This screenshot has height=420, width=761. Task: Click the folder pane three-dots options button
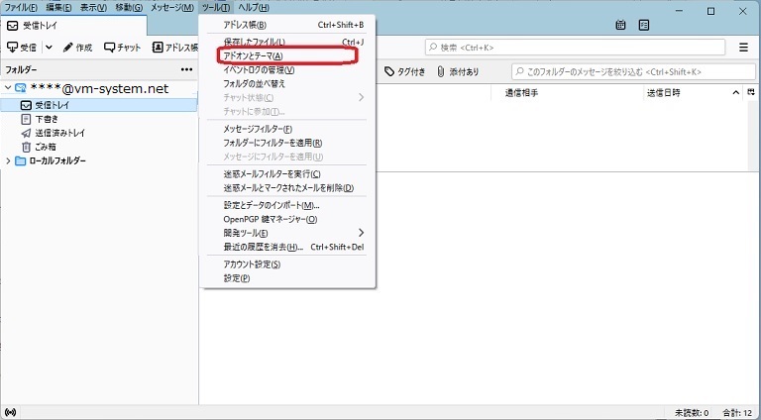tap(186, 70)
